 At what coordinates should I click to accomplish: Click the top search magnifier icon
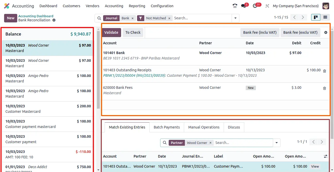click(x=99, y=18)
